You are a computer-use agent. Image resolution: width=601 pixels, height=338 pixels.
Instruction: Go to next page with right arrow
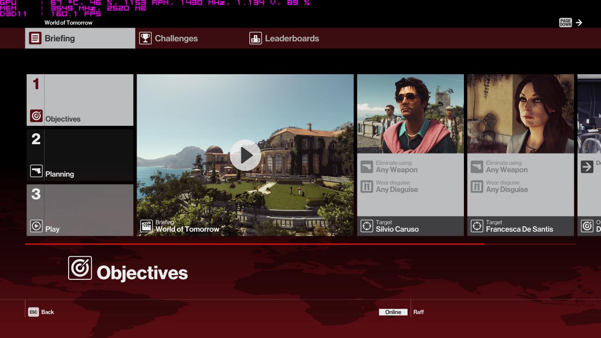click(x=579, y=23)
